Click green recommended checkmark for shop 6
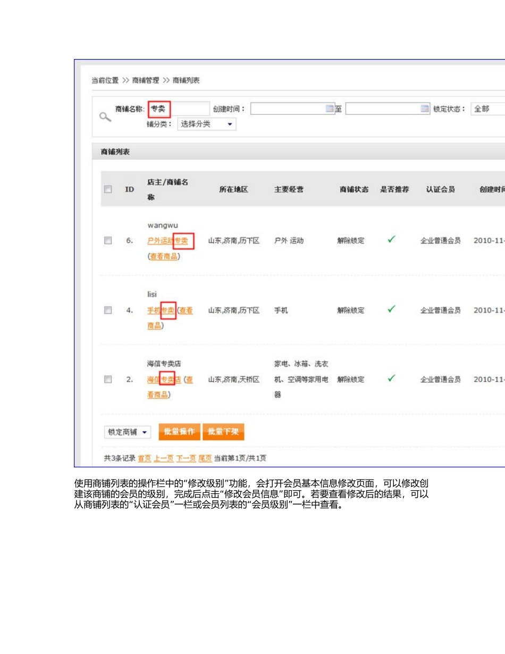Screen dimensions: 505x654 (x=391, y=240)
